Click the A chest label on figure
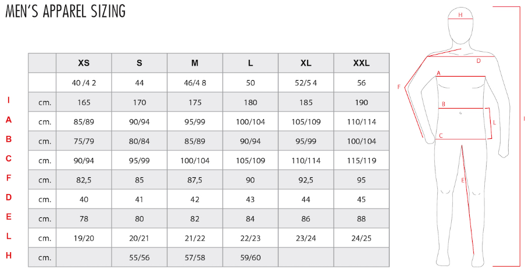Image resolution: width=525 pixels, height=269 pixels. point(438,73)
